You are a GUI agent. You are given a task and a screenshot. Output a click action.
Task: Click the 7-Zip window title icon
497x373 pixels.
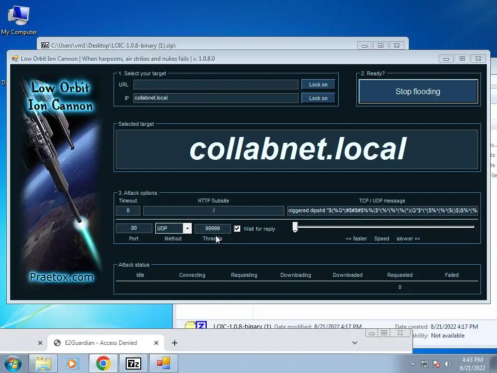click(45, 45)
